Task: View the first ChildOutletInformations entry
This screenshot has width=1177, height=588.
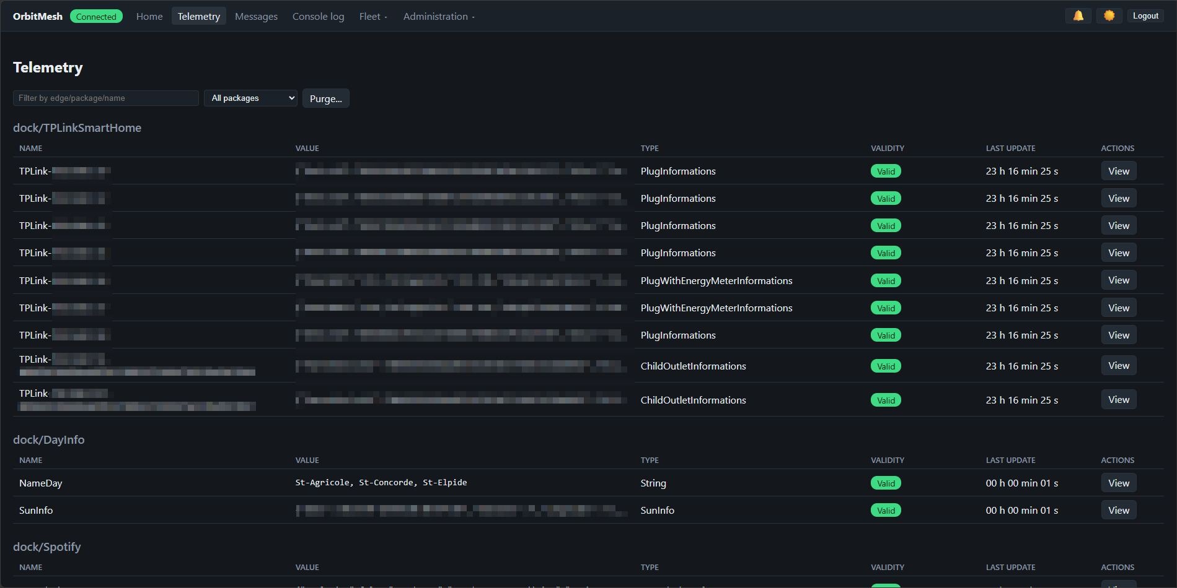Action: pos(1118,366)
